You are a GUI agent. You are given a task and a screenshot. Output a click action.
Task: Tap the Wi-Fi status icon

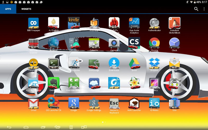pyautogui.click(x=191, y=2)
